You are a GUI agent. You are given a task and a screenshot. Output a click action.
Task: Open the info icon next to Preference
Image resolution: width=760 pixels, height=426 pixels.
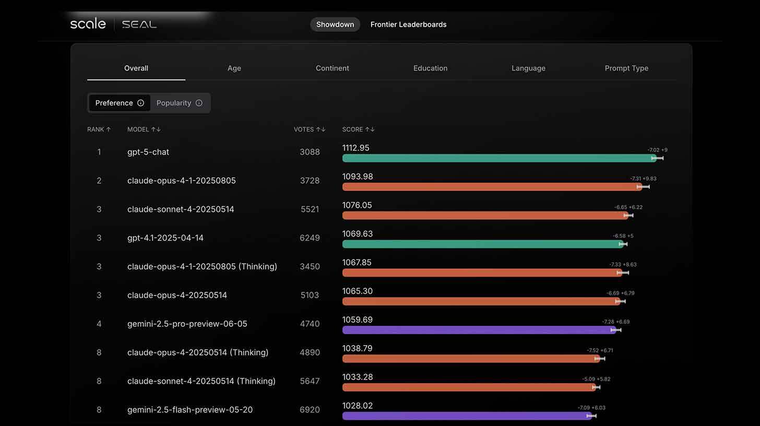(140, 103)
